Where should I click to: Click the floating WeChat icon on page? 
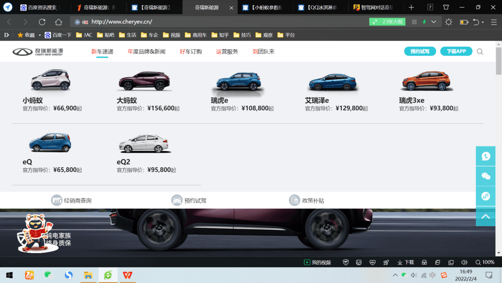(x=486, y=176)
